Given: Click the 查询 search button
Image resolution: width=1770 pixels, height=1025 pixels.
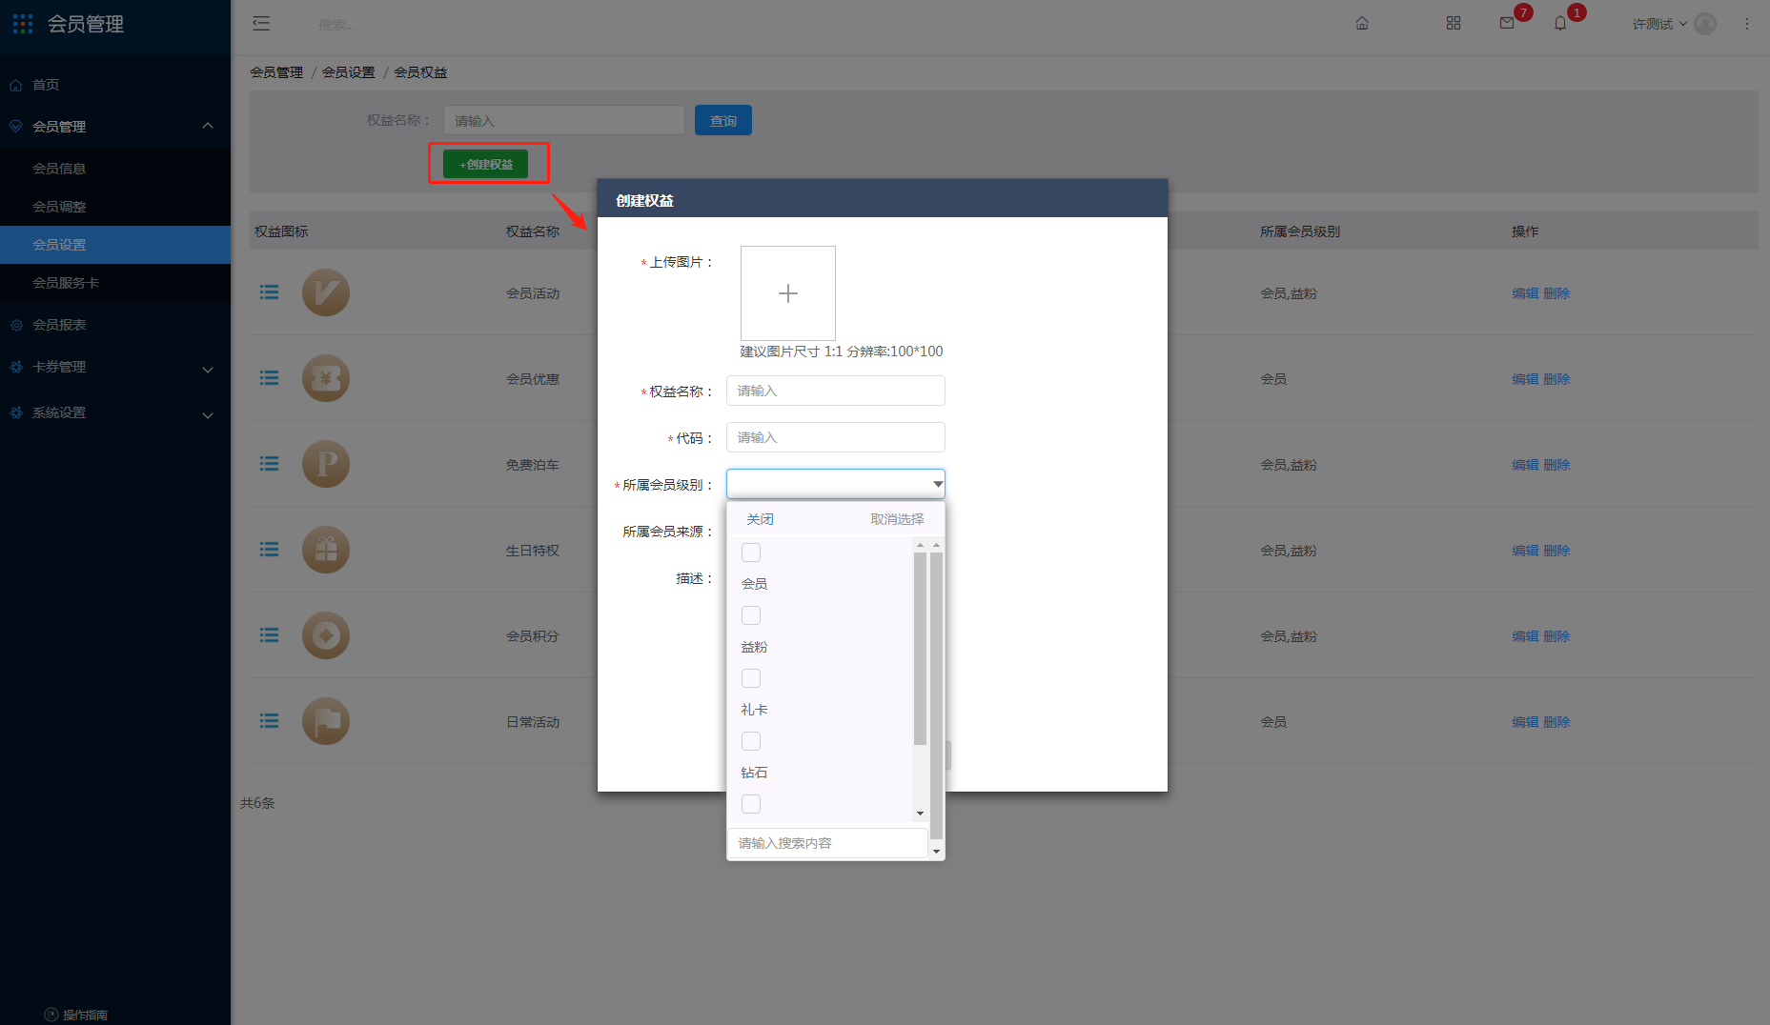Looking at the screenshot, I should click(x=723, y=120).
